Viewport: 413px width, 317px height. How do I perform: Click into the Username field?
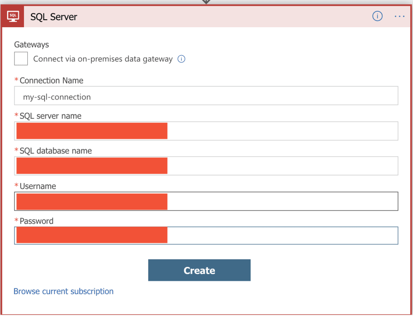coord(206,201)
